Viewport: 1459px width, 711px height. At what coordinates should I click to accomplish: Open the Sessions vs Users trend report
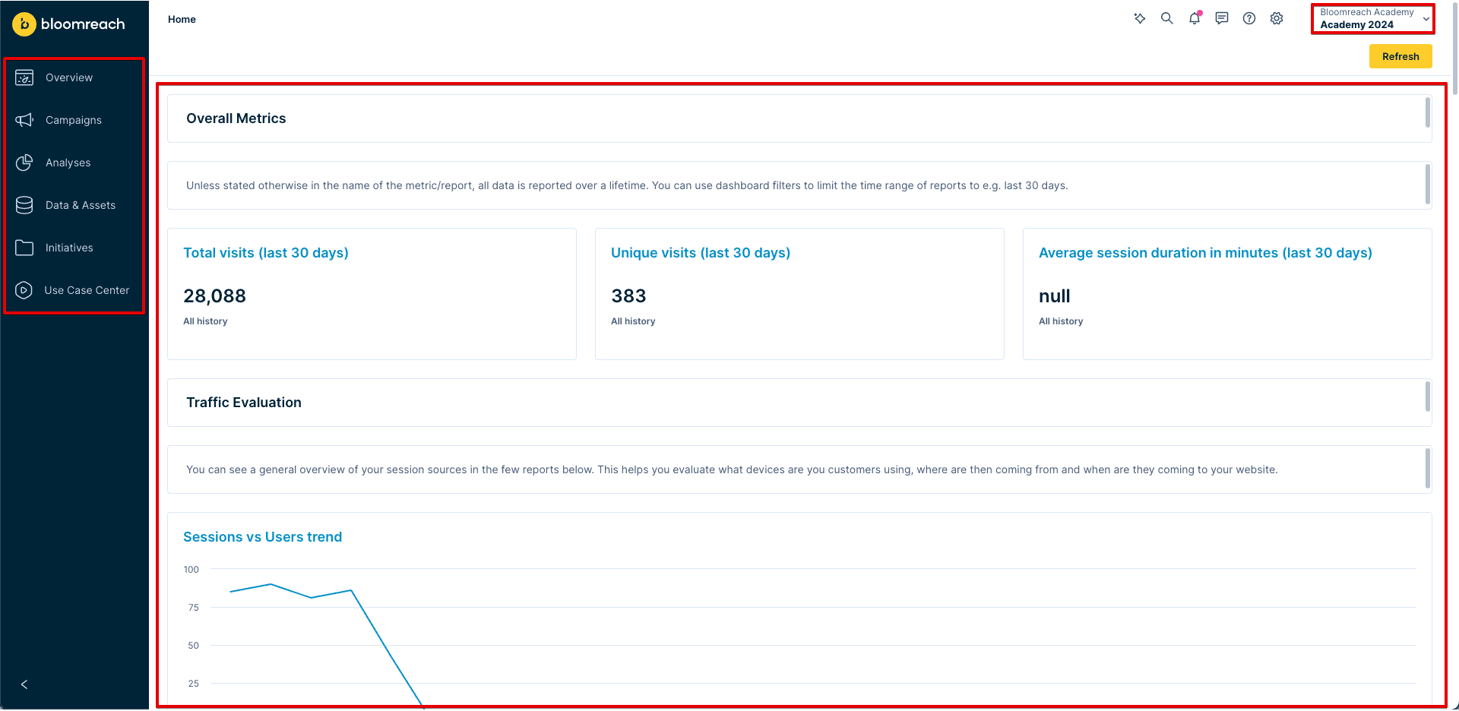pos(262,536)
